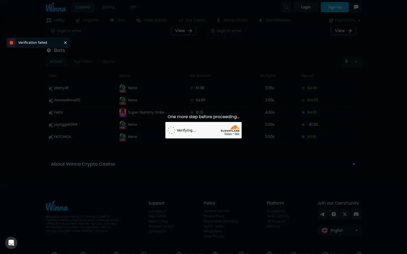This screenshot has height=254, width=407.
Task: Switch to the Sports tab in header
Action: click(108, 7)
